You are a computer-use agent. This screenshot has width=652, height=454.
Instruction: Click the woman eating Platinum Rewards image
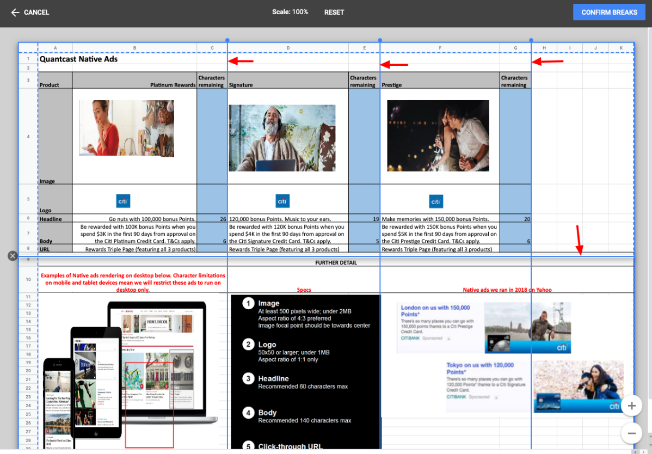click(127, 128)
